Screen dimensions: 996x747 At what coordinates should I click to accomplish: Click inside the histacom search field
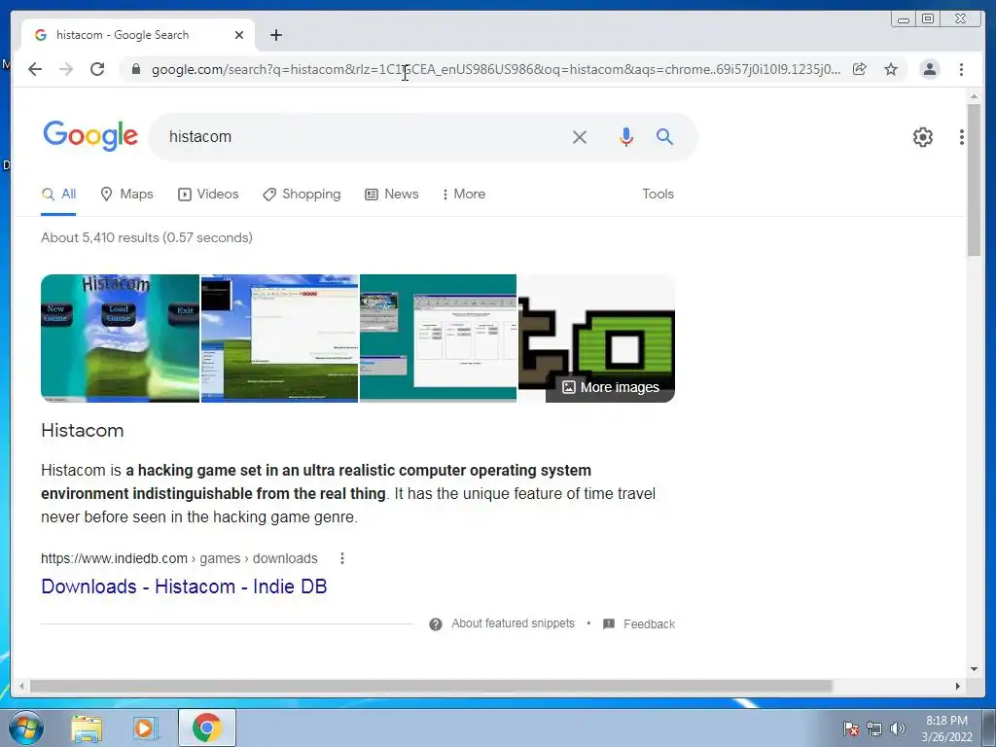pyautogui.click(x=362, y=137)
